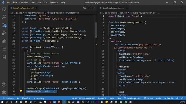Click the eye watch icon in the status bar
Image resolution: width=186 pixels, height=104 pixels.
pos(18,98)
